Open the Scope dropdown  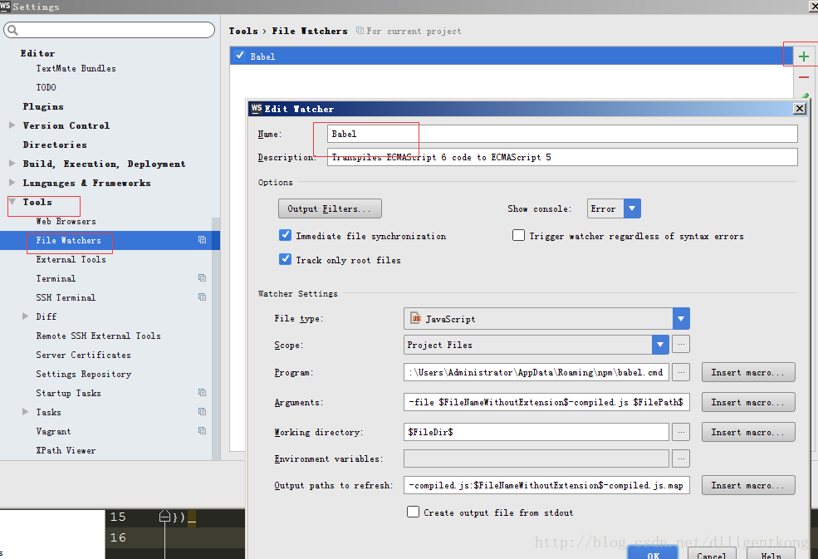tap(660, 345)
